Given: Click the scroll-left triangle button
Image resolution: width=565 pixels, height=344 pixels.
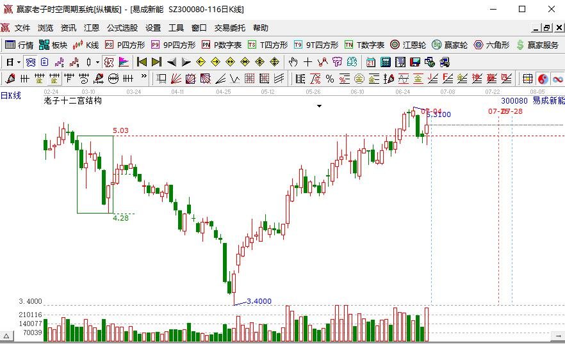Looking at the screenshot, I should pyautogui.click(x=6, y=336).
